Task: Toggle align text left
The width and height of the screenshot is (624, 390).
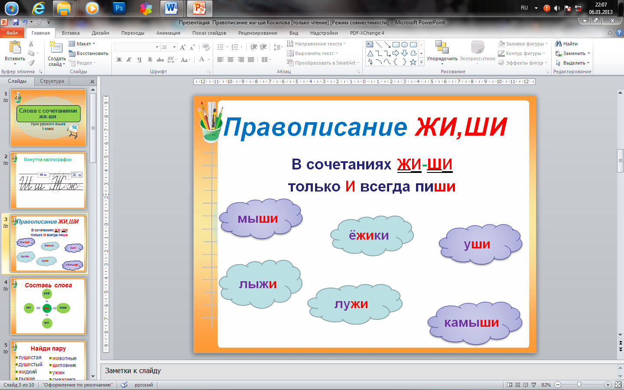Action: pos(221,60)
